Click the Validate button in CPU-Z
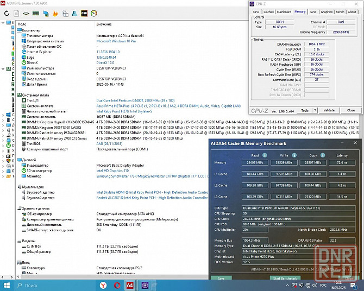Image resolution: width=364 pixels, height=291 pixels. click(x=329, y=110)
